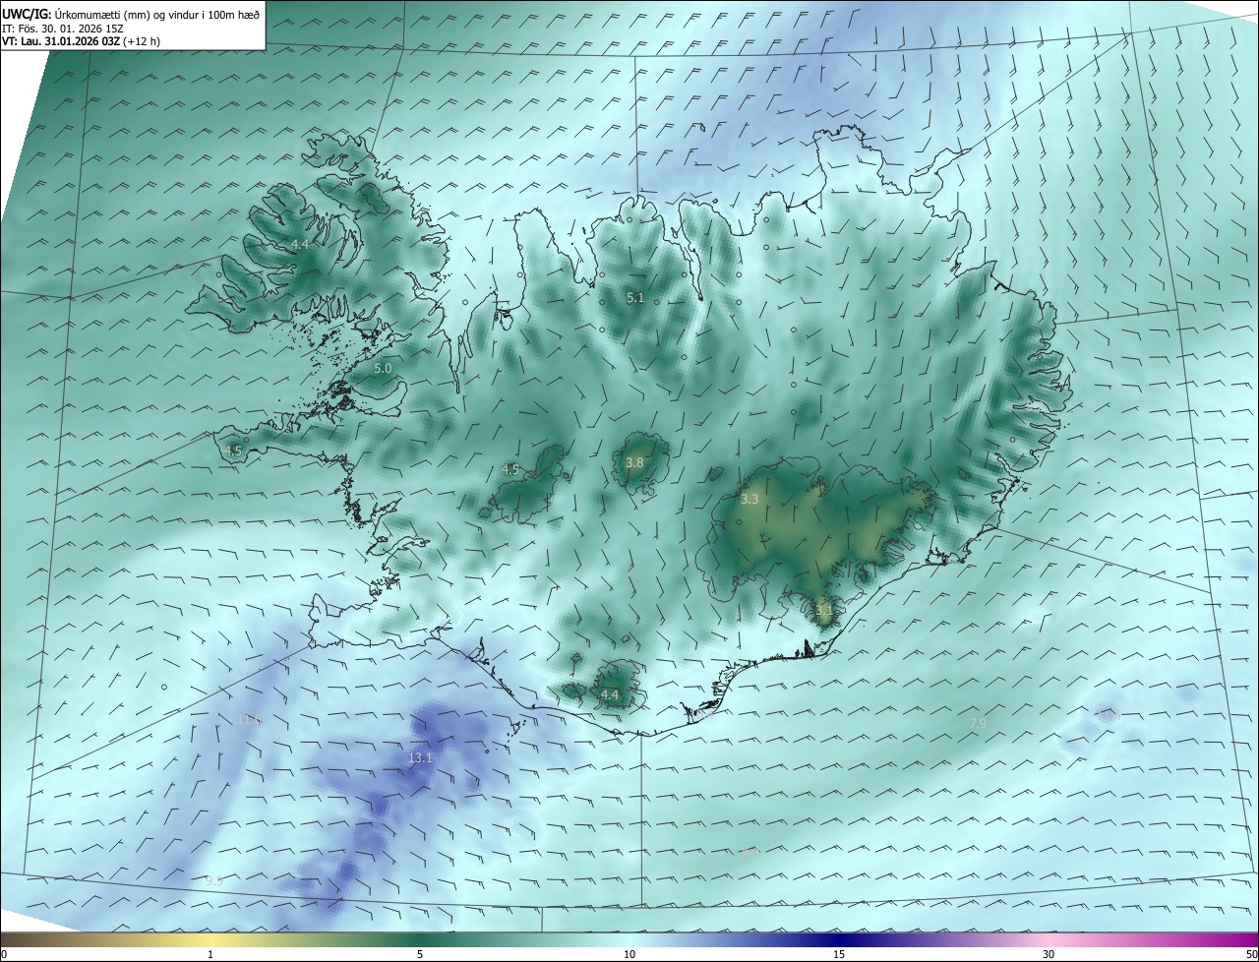Pick the 4.4 value on Mýrdalsjökull glacier
This screenshot has height=962, width=1259.
(x=610, y=694)
